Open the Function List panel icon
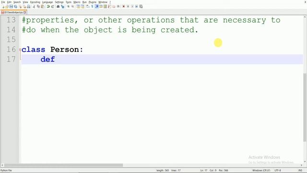 tap(109, 6)
